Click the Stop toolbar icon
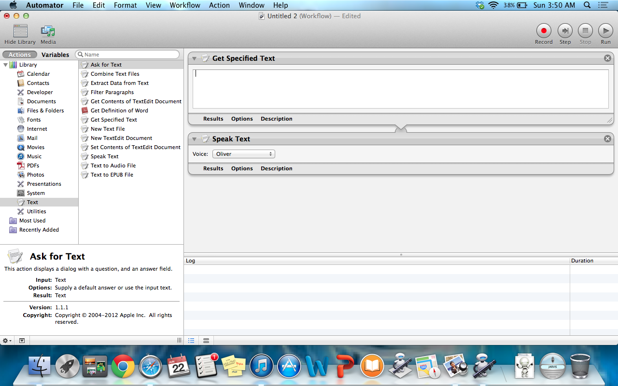The image size is (618, 386). (585, 31)
